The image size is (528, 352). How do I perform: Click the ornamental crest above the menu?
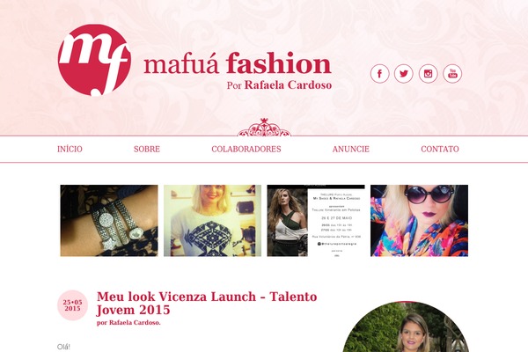(x=264, y=128)
